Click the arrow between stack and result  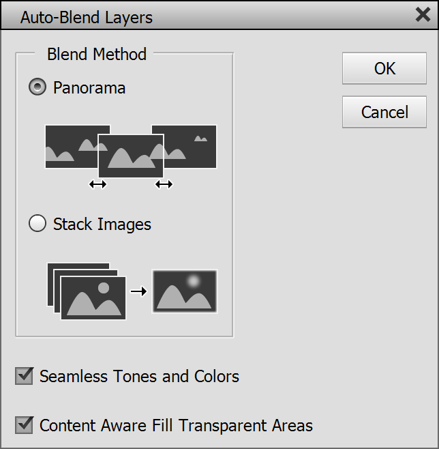138,291
